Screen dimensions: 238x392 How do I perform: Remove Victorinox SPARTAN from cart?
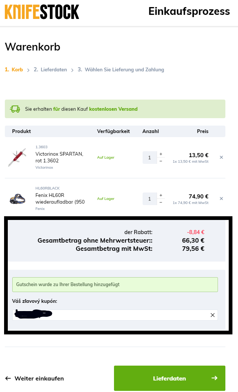(221, 158)
